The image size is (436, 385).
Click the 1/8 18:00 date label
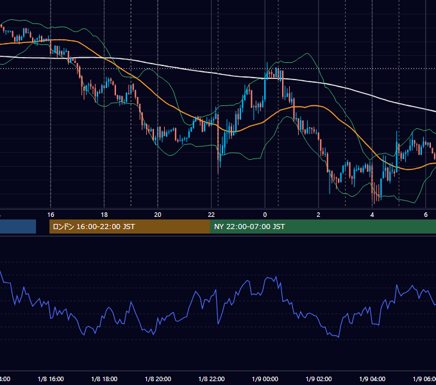coord(105,379)
